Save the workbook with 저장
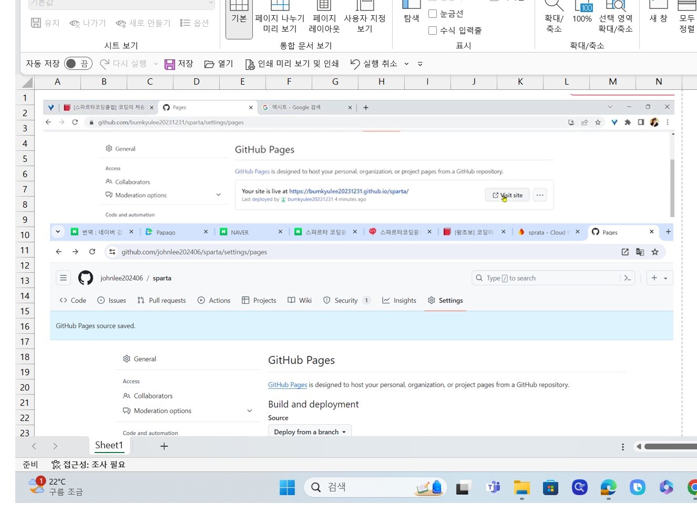 pos(179,64)
